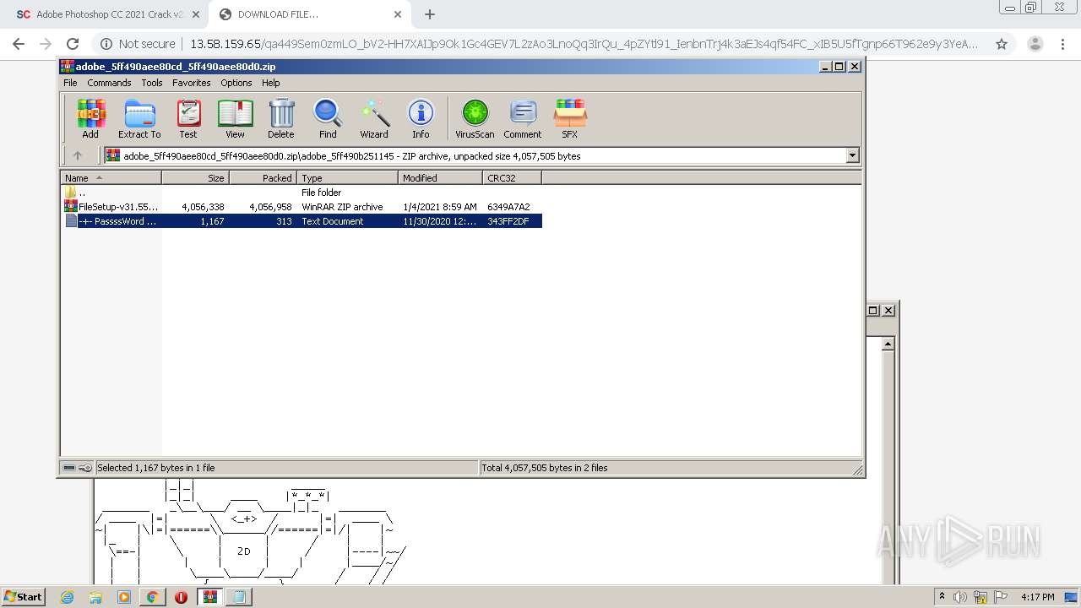This screenshot has height=608, width=1081.
Task: Click the Delete trash can icon
Action: (281, 118)
